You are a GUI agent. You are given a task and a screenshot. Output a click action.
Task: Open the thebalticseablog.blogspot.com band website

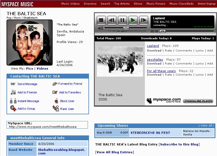(x=62, y=151)
